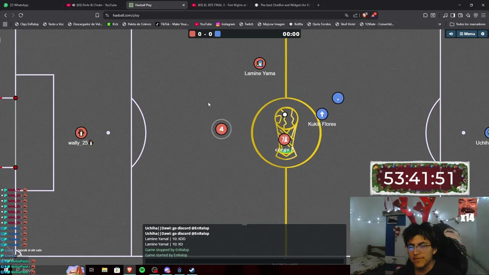Image resolution: width=489 pixels, height=275 pixels.
Task: Open the Twitch bookmark
Action: coord(246,24)
